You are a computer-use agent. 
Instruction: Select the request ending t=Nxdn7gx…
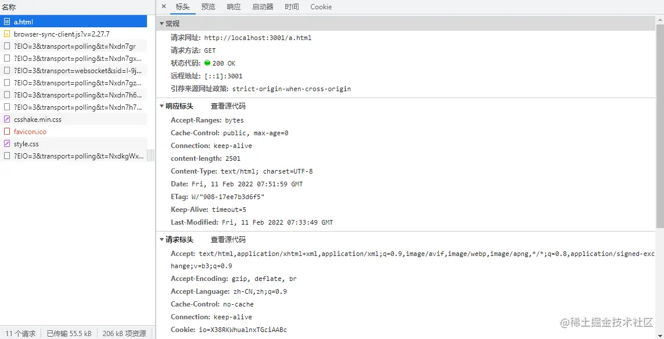click(x=74, y=59)
